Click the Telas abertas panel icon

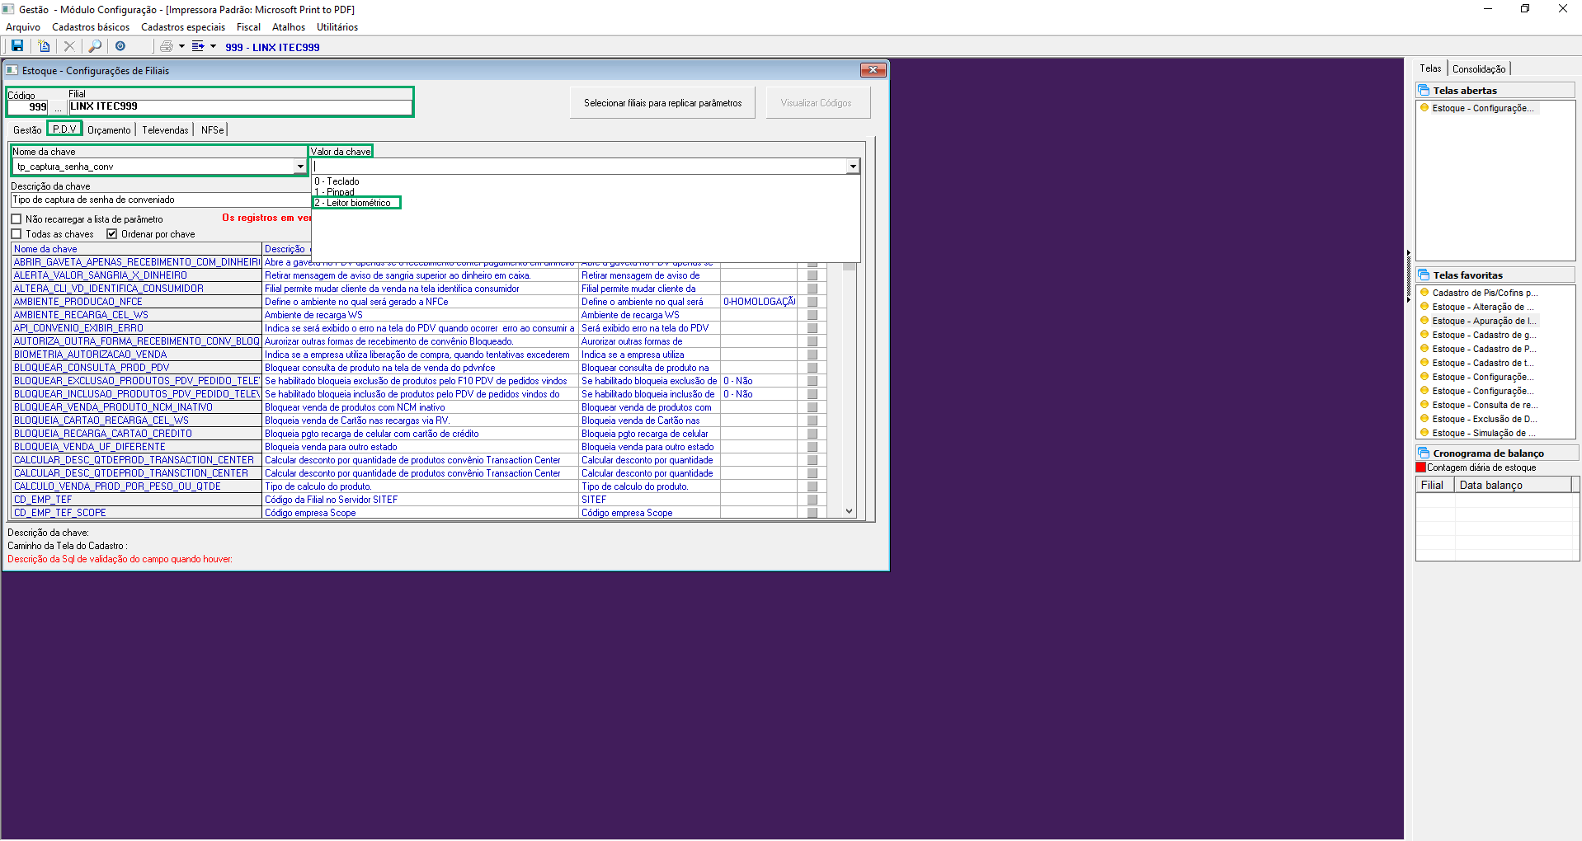point(1424,90)
